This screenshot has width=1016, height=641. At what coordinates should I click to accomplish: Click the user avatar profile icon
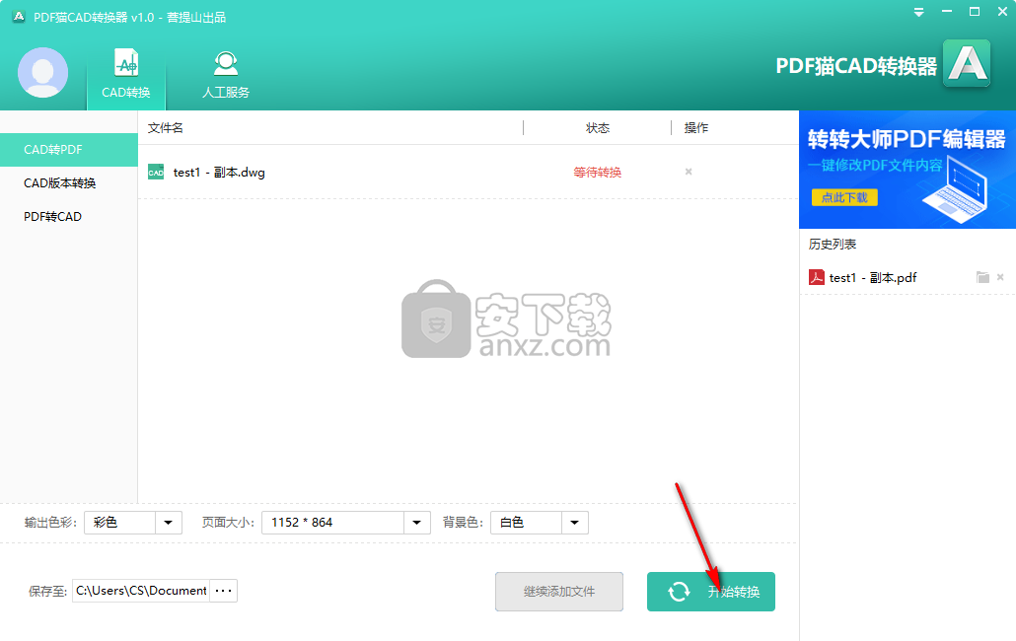point(42,73)
